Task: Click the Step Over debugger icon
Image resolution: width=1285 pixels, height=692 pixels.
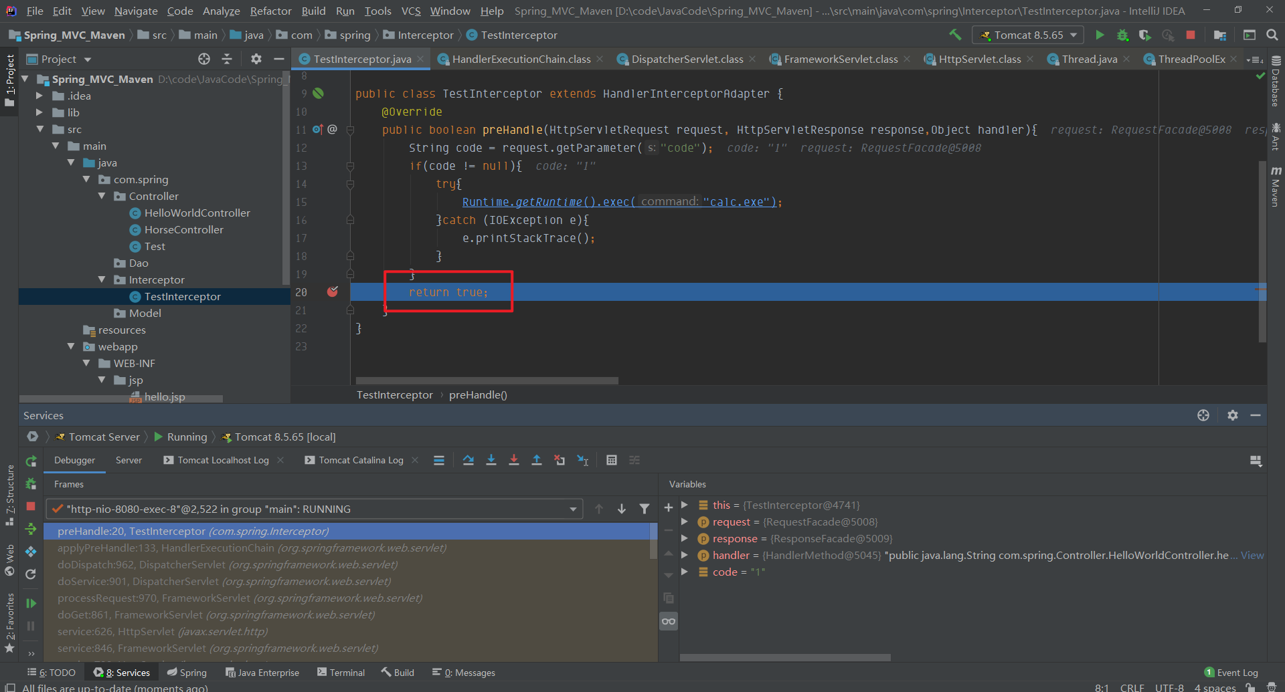Action: click(468, 460)
